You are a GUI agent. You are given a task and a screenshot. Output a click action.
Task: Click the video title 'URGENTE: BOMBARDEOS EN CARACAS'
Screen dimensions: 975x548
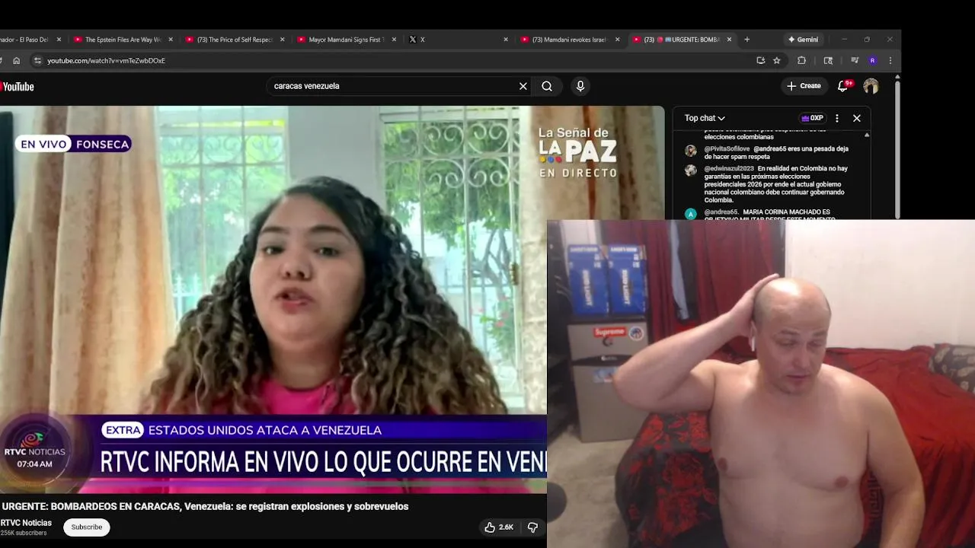(205, 506)
